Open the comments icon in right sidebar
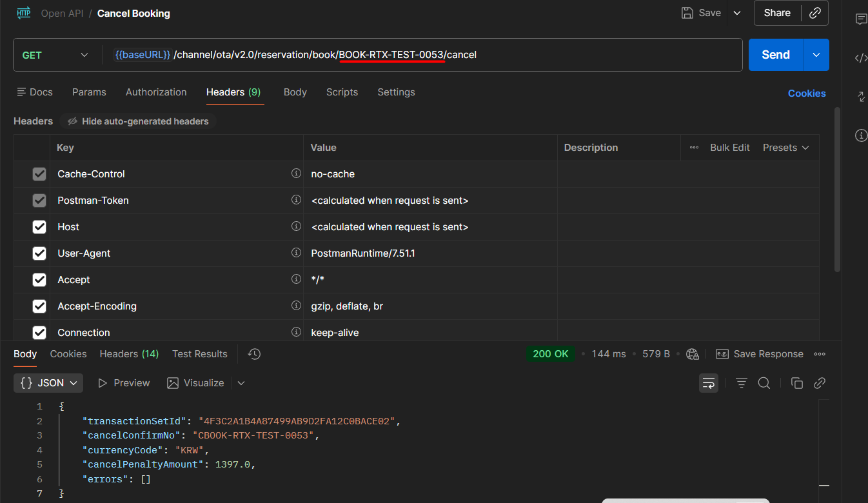 [861, 19]
